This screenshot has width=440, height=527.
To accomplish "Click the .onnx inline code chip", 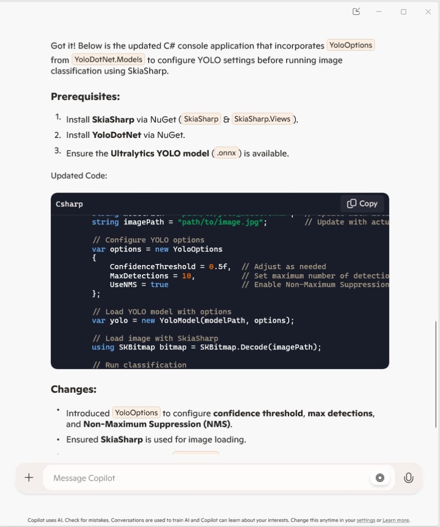I will [226, 153].
